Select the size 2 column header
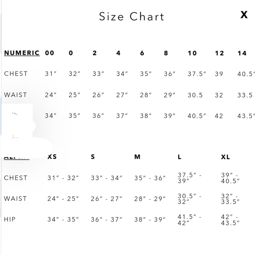 click(x=95, y=53)
